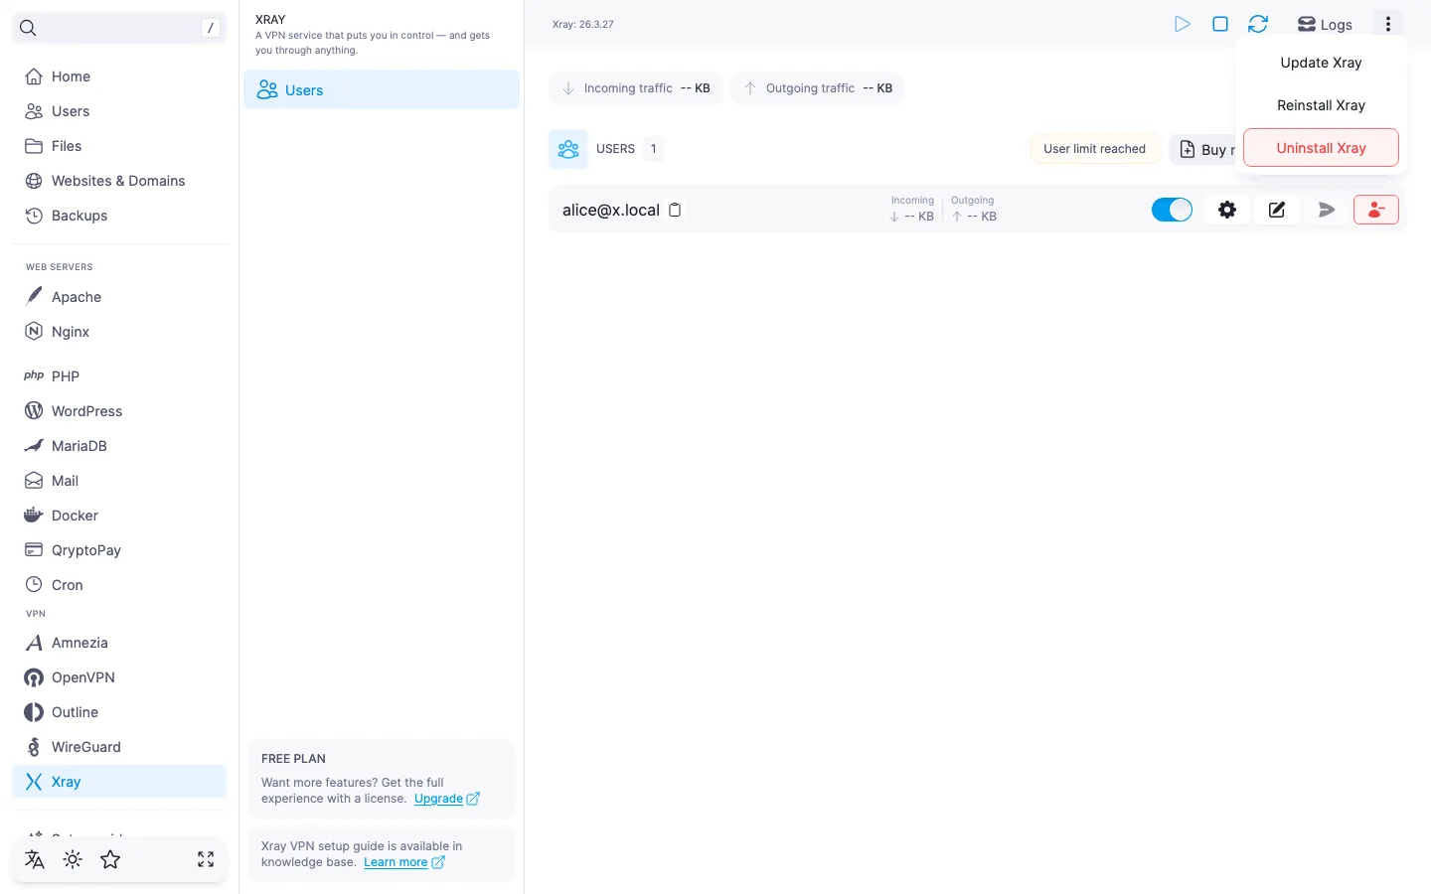This screenshot has height=894, width=1431.
Task: Click the Buy license button
Action: (1202, 149)
